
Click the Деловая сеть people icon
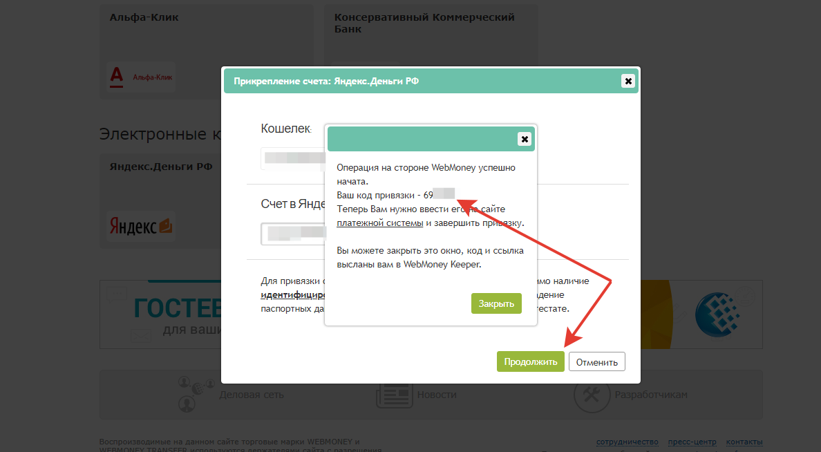coord(195,394)
